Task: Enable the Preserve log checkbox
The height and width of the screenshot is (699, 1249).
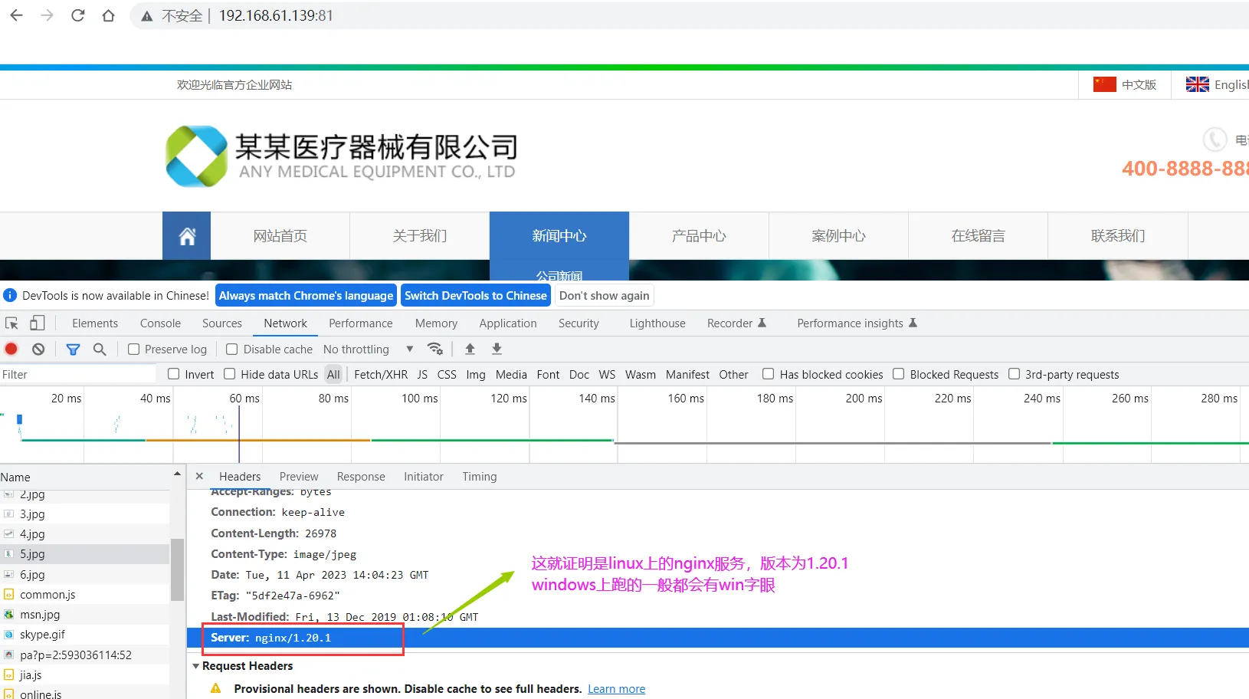Action: 134,349
